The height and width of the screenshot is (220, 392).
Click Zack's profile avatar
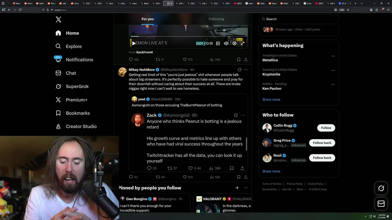pyautogui.click(x=138, y=119)
